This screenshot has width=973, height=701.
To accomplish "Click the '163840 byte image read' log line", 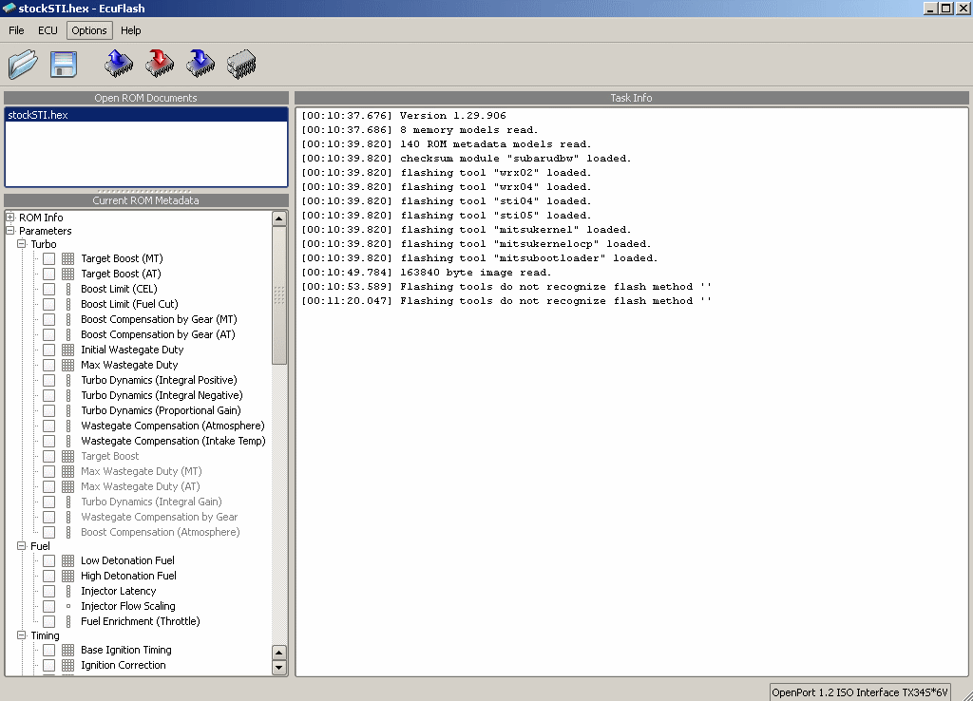I will [x=427, y=273].
